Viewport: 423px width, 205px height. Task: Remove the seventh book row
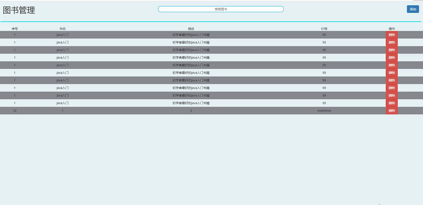(x=391, y=80)
